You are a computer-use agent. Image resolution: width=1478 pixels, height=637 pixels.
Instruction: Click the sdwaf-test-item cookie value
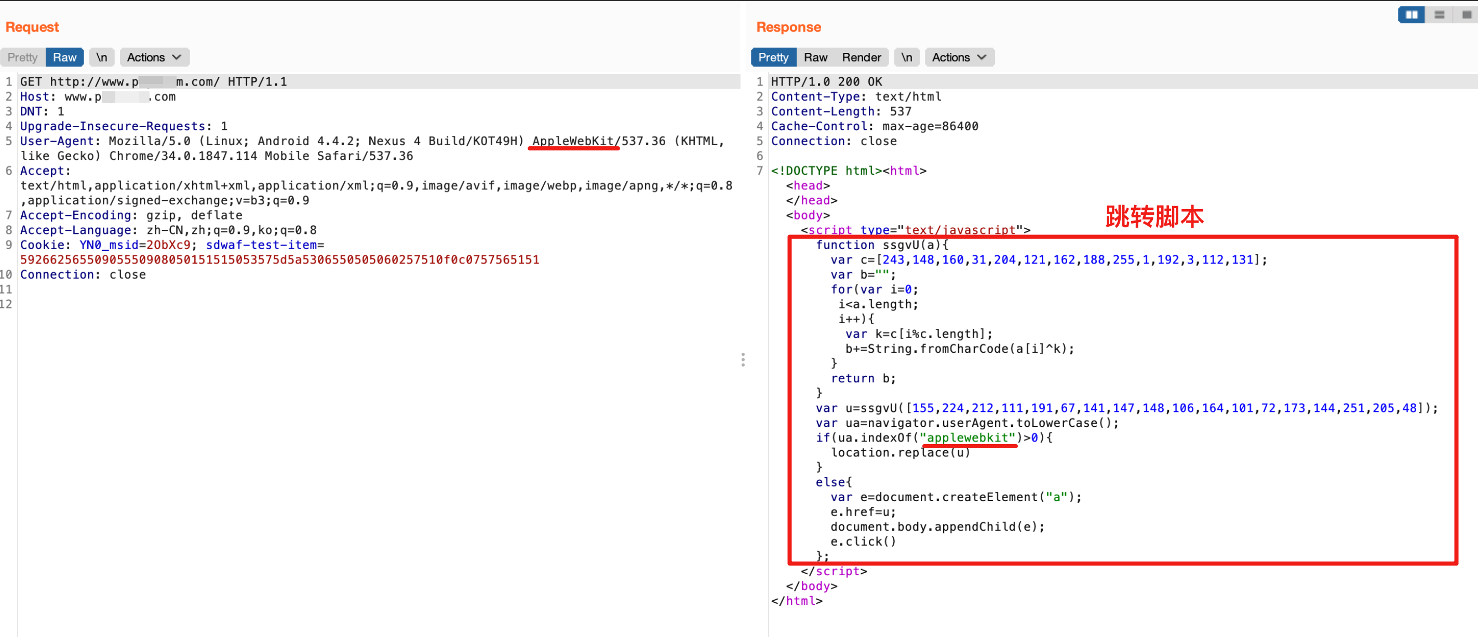279,260
